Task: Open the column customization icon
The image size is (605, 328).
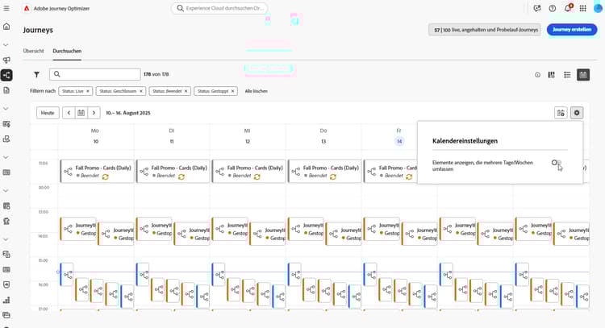Action: 552,75
